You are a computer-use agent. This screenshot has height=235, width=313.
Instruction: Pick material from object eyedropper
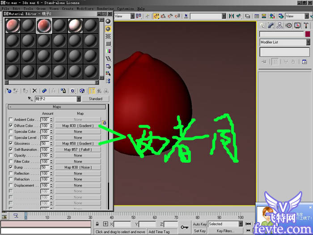pos(30,99)
